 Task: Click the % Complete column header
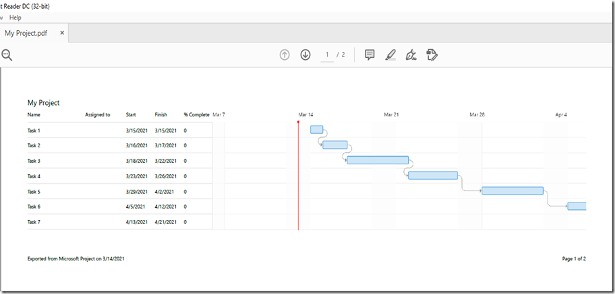[x=196, y=115]
